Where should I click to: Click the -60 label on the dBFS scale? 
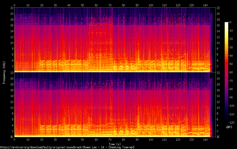tap(230, 72)
